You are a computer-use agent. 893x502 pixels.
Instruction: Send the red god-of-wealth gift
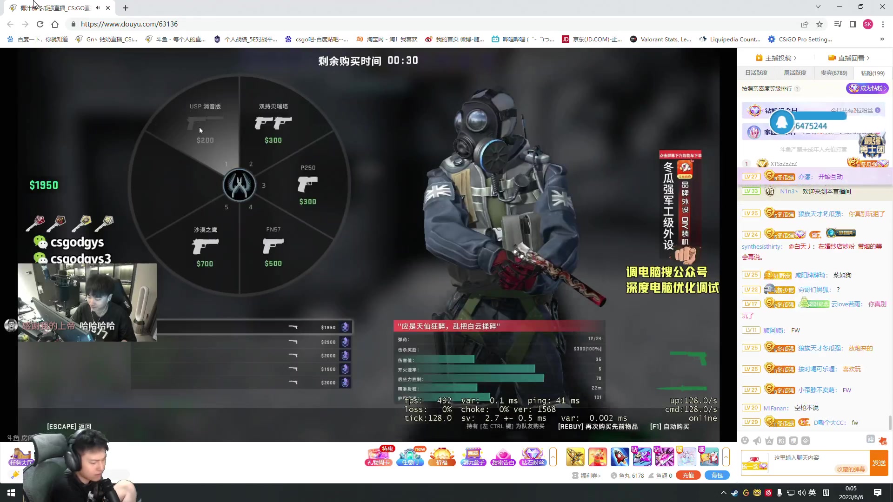tap(598, 456)
